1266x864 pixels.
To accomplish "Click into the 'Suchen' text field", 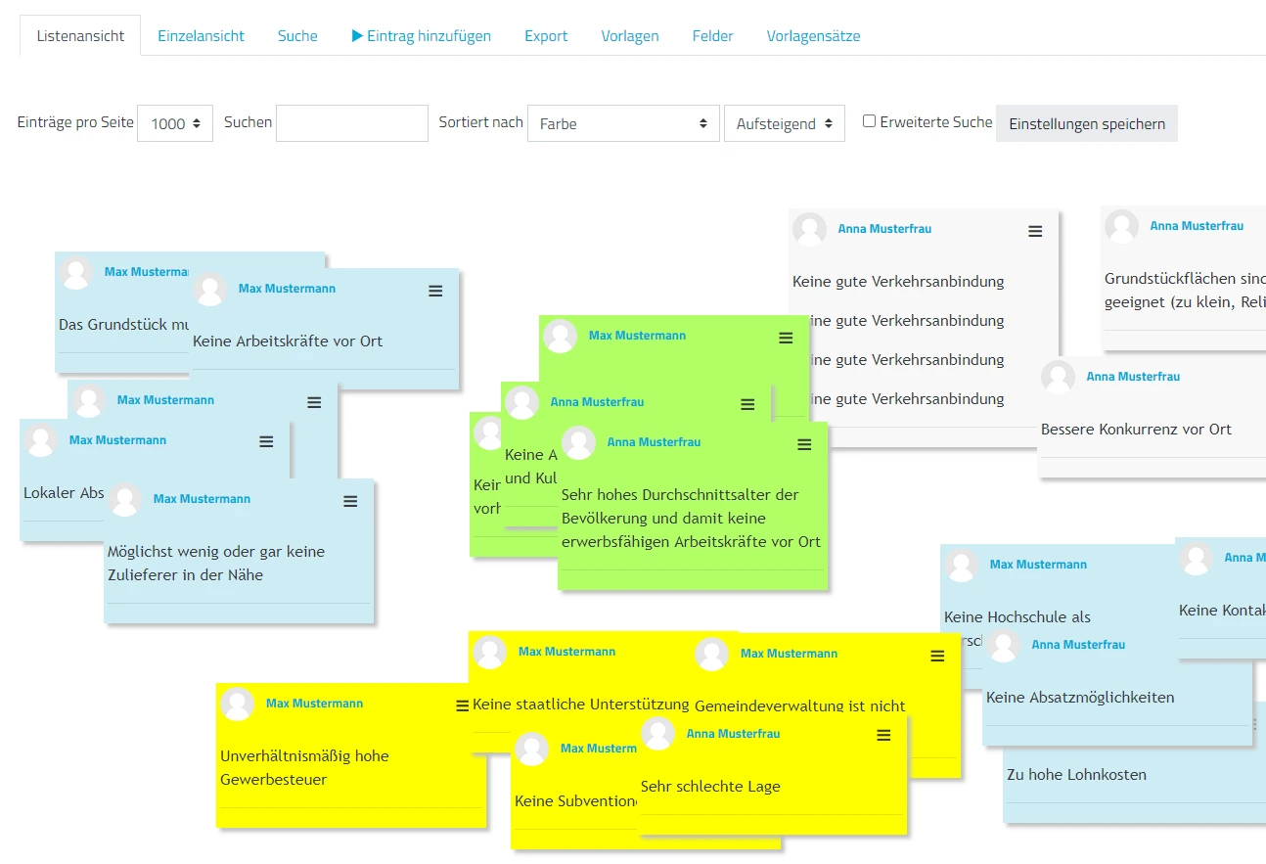I will [351, 124].
